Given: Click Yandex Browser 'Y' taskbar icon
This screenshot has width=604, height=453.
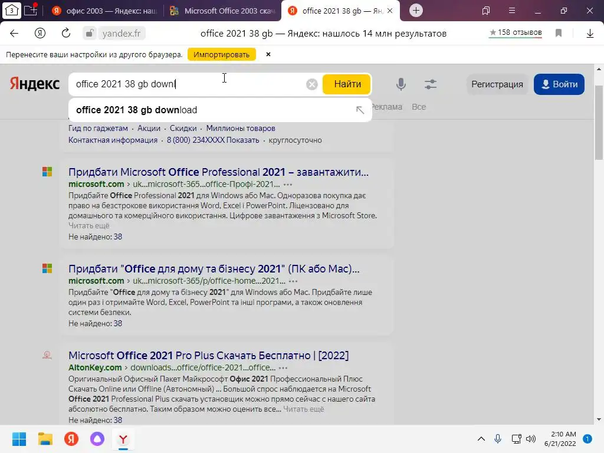Looking at the screenshot, I should click(123, 439).
